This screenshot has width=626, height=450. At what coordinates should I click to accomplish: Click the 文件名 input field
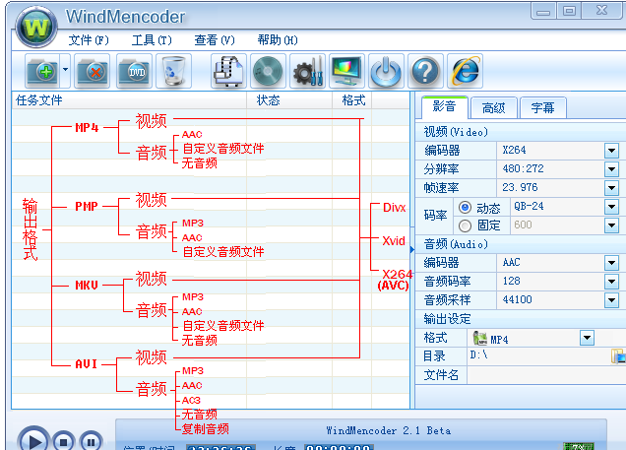546,375
